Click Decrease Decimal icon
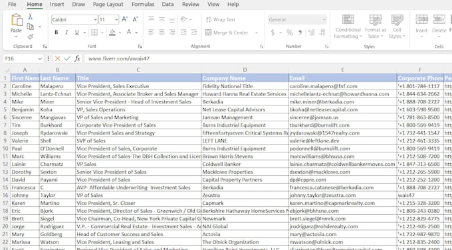The width and height of the screenshot is (452, 250). [322, 32]
